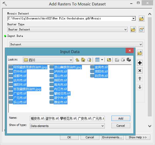
Task: Click Add button in Input Data dialog
Action: 121,118
